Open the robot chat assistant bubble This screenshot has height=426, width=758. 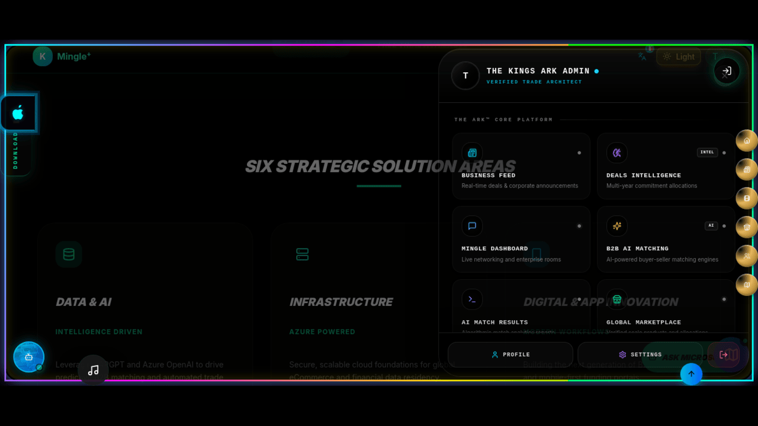[29, 357]
